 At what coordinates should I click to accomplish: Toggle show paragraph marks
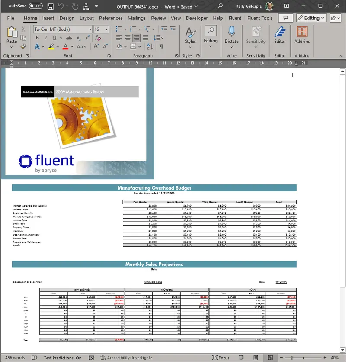161,46
